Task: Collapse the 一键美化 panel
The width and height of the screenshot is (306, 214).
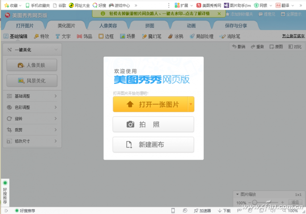Action: coord(56,50)
